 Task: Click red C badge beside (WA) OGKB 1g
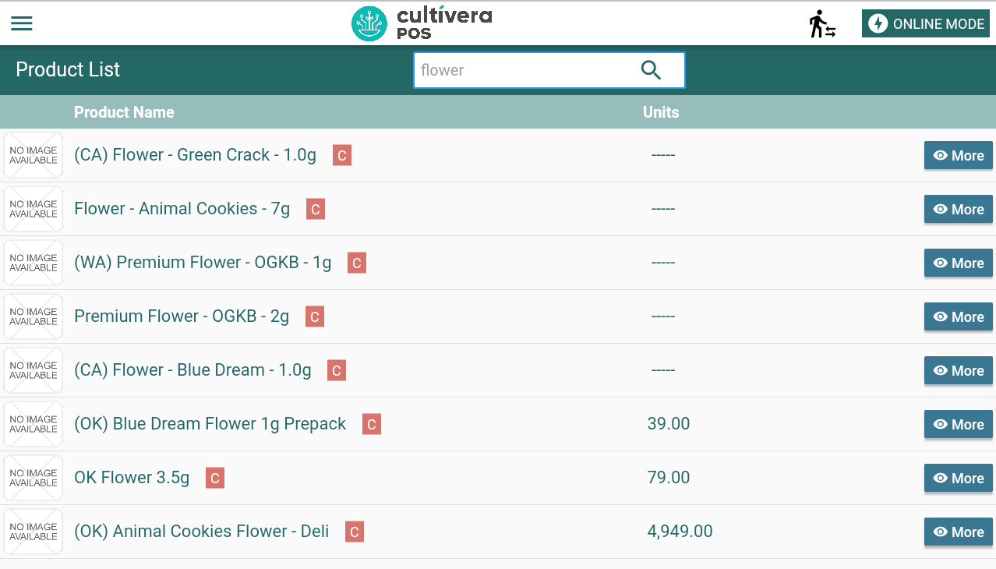(357, 263)
